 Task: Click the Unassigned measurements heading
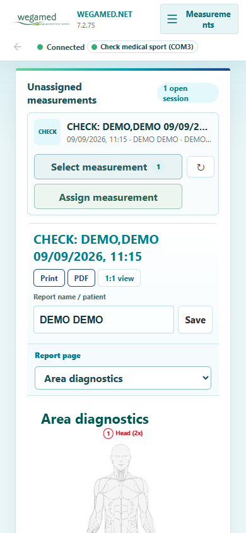62,93
